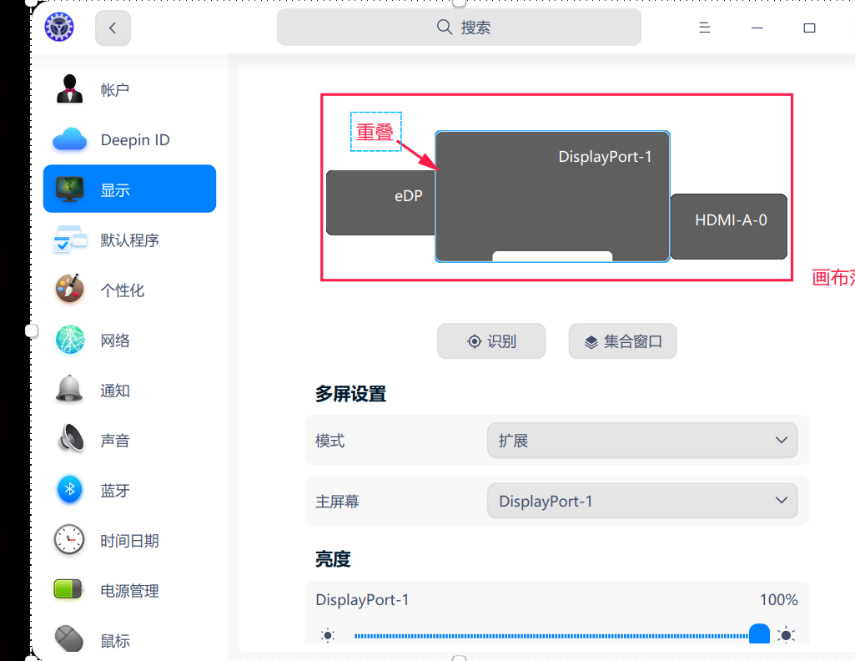The height and width of the screenshot is (661, 855).
Task: Open the 主屏幕 dropdown showing DisplayPort-1
Action: click(x=642, y=501)
